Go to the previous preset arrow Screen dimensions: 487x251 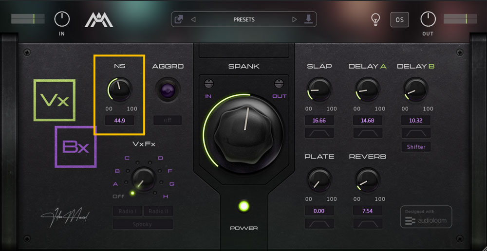193,19
